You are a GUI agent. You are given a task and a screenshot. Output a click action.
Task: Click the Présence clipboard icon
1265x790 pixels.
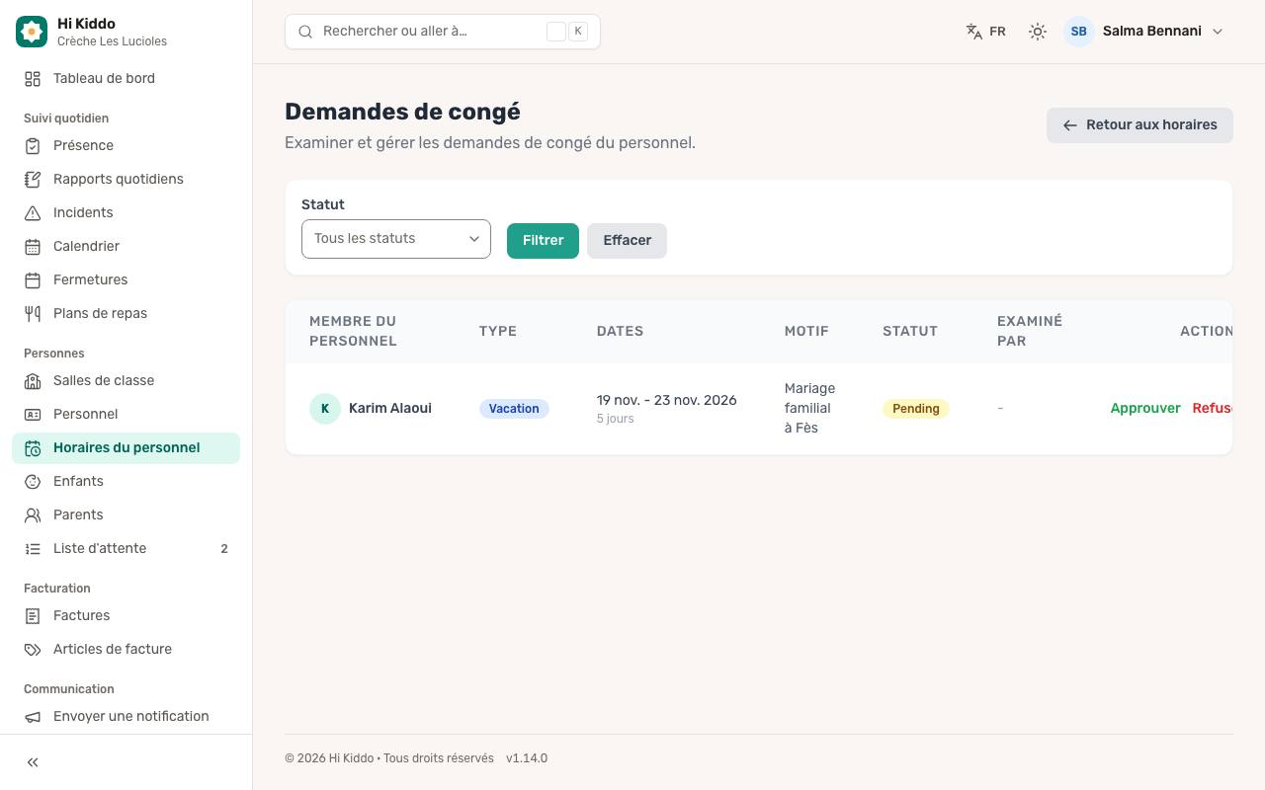pyautogui.click(x=33, y=146)
